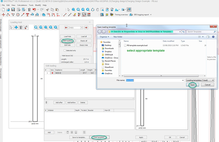
Task: Open the Tools menu
Action: [x=31, y=5]
